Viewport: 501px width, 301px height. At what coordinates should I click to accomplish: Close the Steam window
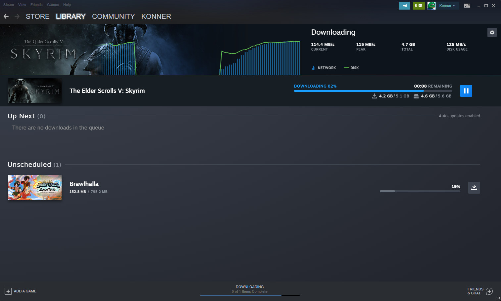pos(493,6)
